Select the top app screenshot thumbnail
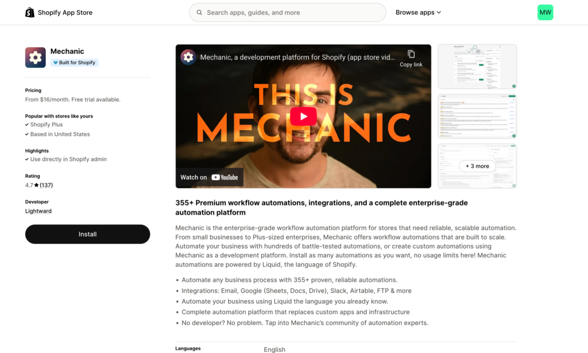The height and width of the screenshot is (353, 588). 477,67
